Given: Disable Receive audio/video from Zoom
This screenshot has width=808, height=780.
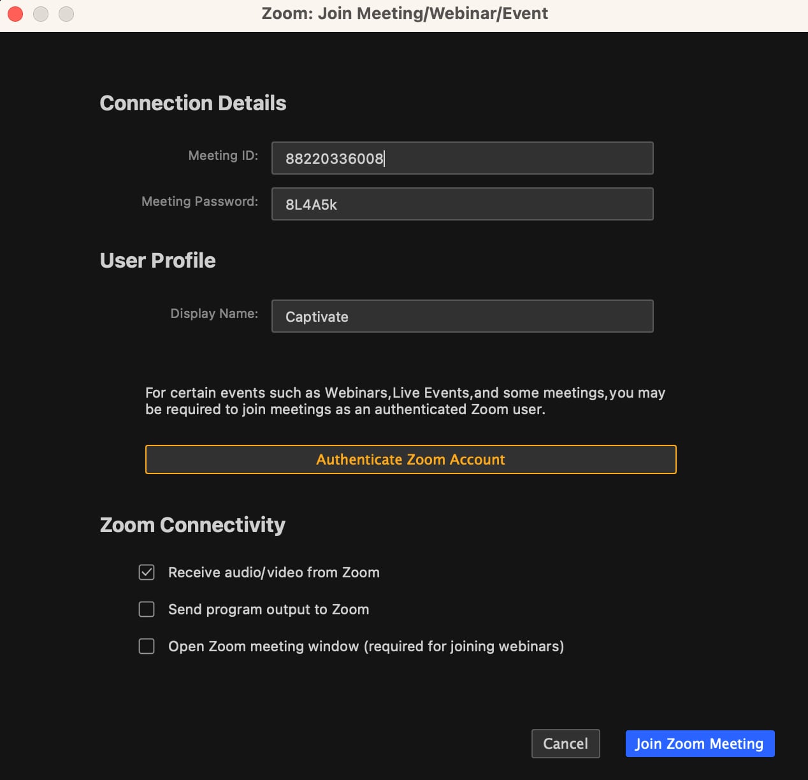Looking at the screenshot, I should [x=147, y=572].
